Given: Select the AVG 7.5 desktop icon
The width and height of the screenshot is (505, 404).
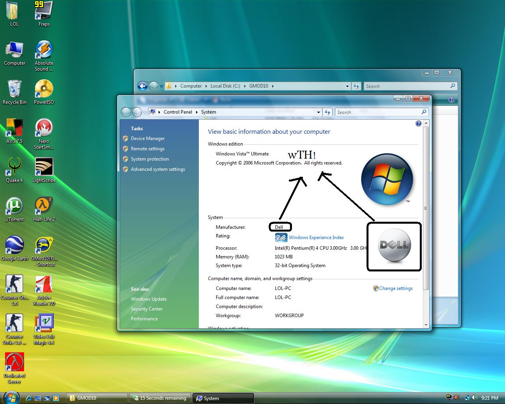Looking at the screenshot, I should coord(14,131).
